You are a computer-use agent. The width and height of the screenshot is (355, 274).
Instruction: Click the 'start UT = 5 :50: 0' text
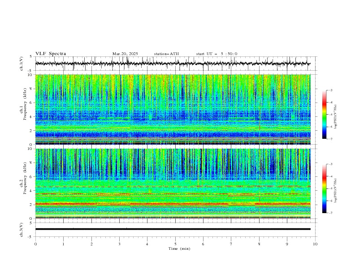click(216, 54)
